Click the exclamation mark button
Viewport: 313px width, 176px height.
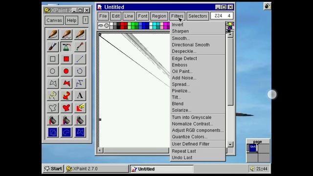(86, 20)
